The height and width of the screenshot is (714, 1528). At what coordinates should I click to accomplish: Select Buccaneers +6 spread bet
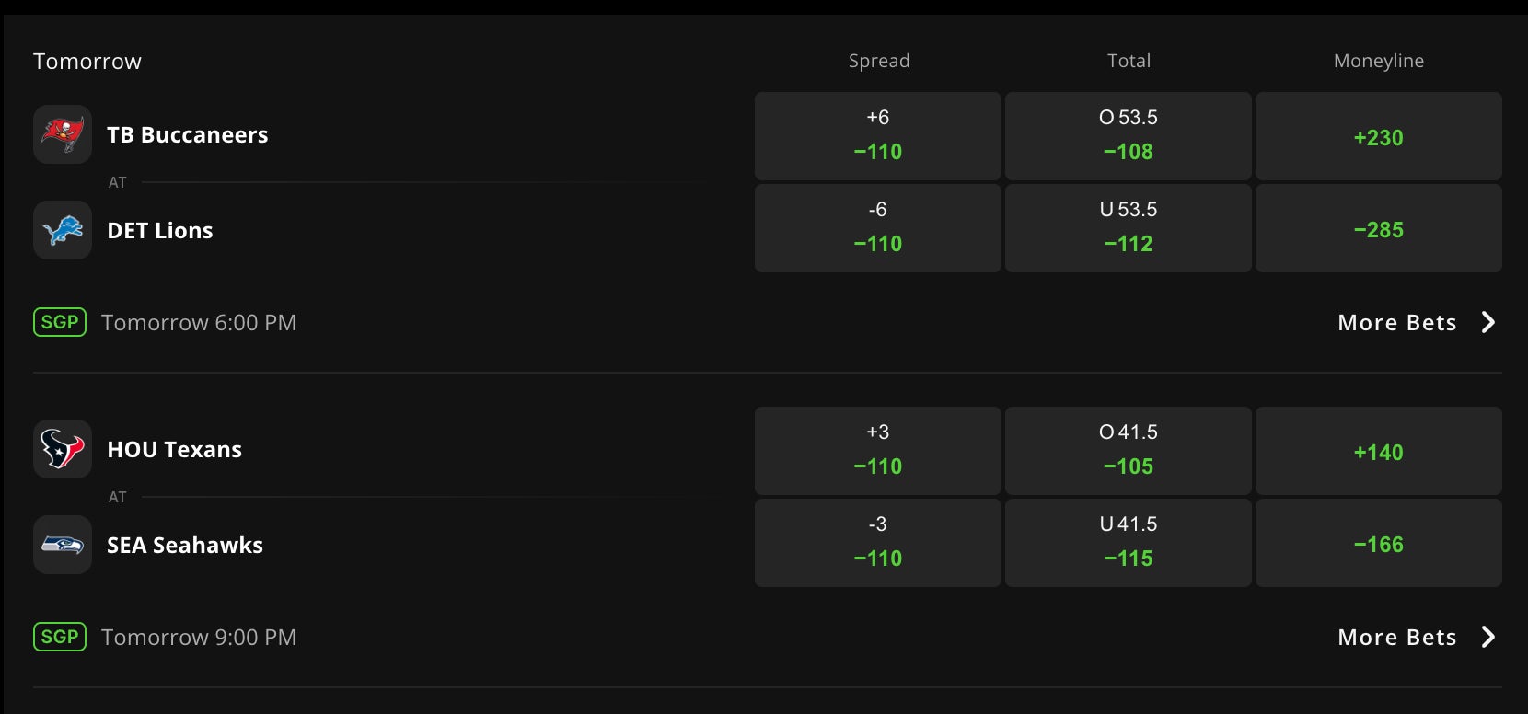(877, 135)
